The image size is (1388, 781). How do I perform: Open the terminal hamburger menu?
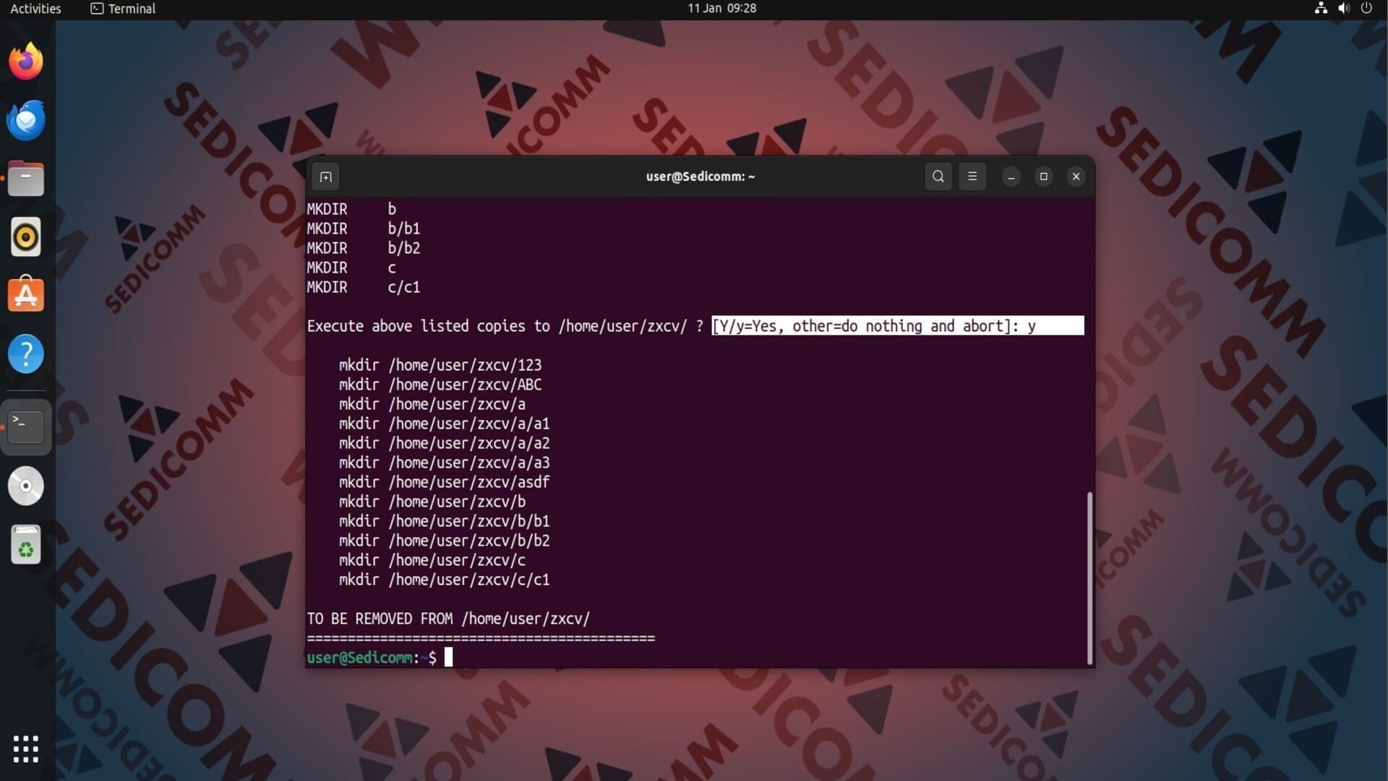pos(972,176)
